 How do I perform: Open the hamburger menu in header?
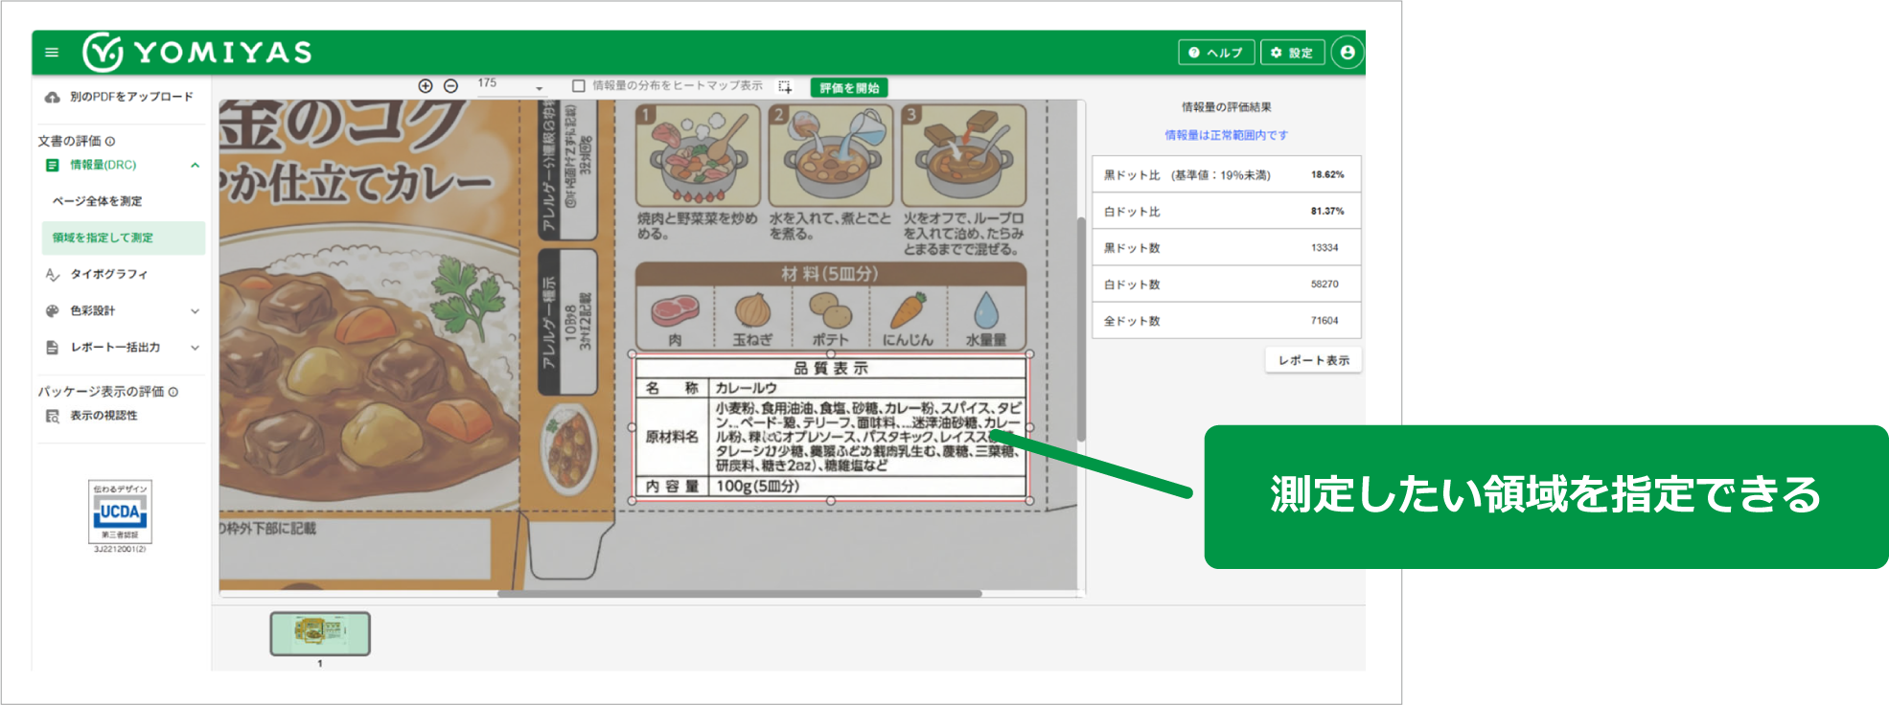(52, 53)
